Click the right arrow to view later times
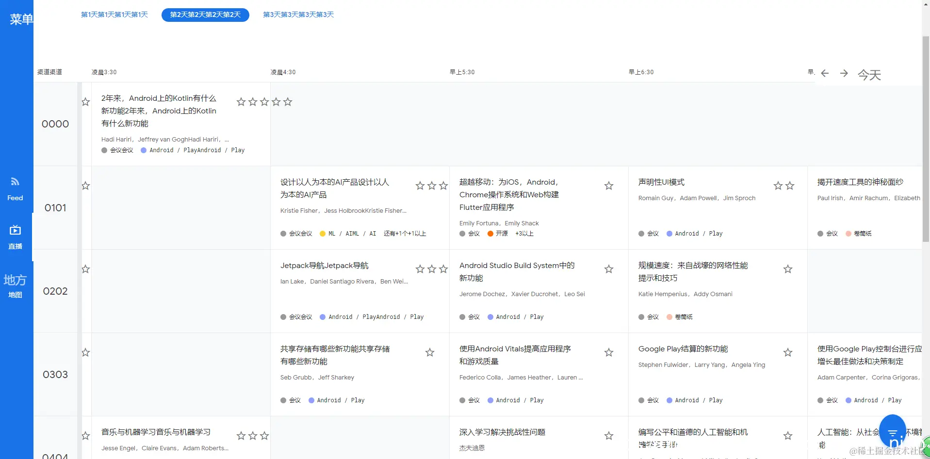Viewport: 930px width, 459px height. click(x=844, y=73)
